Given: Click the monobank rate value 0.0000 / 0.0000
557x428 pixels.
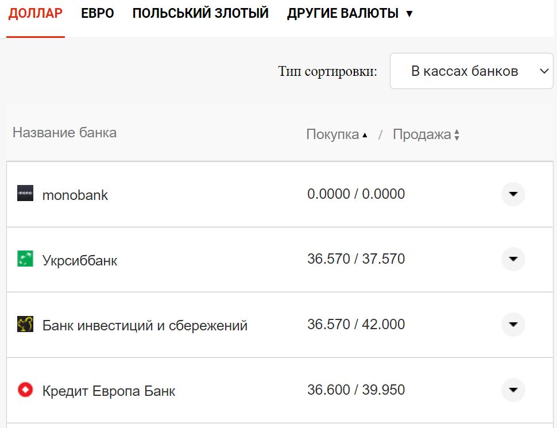Looking at the screenshot, I should 356,194.
